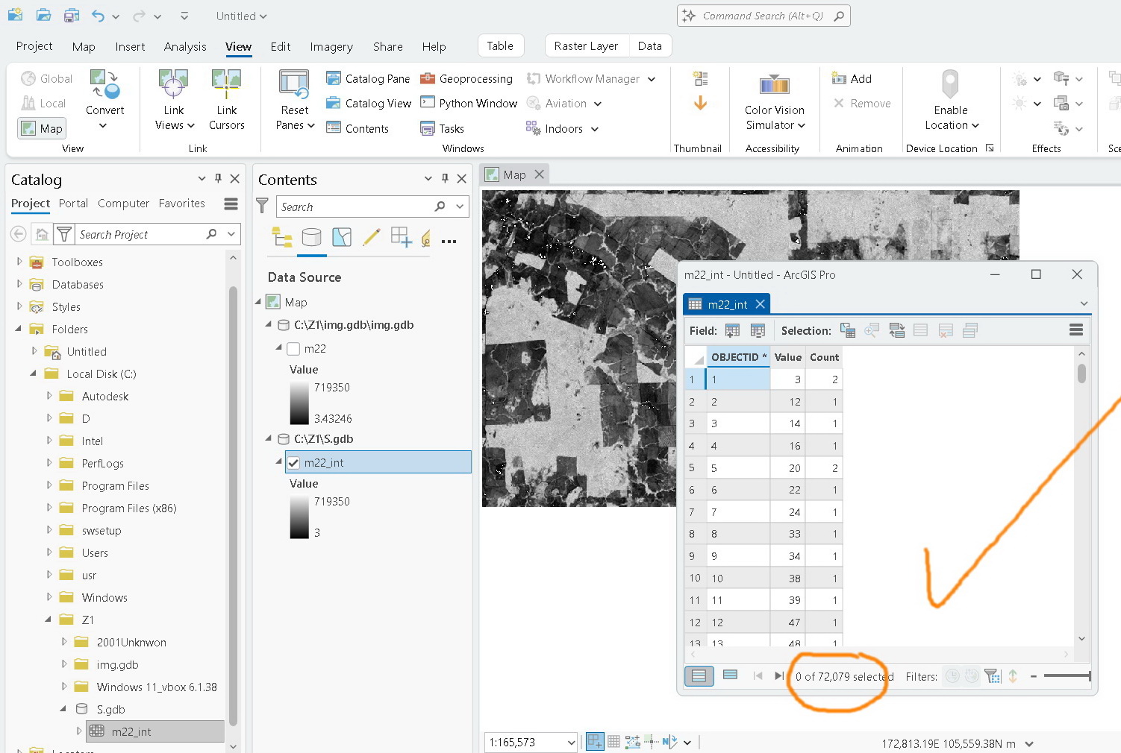1121x753 pixels.
Task: Expand the Databases tree node
Action: tap(21, 284)
